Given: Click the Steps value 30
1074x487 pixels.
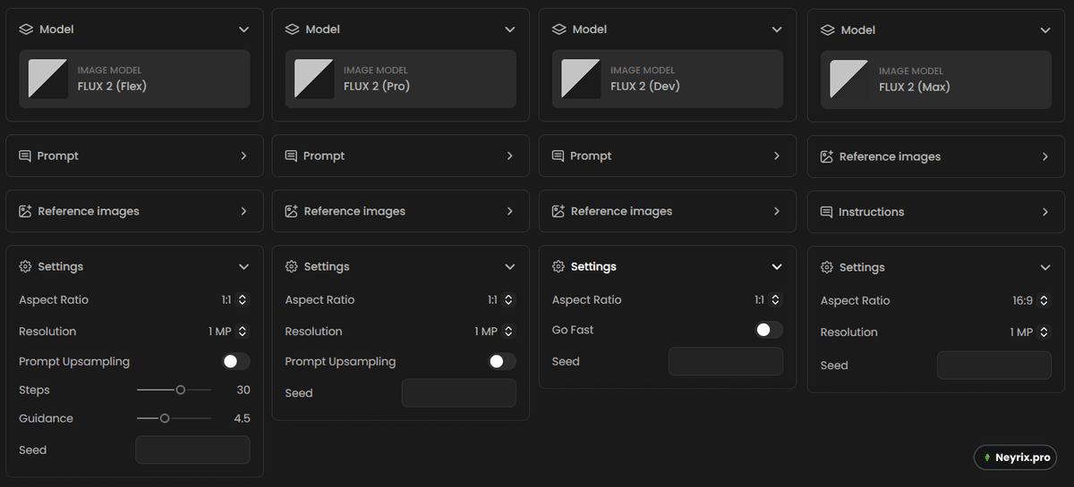Looking at the screenshot, I should coord(243,390).
